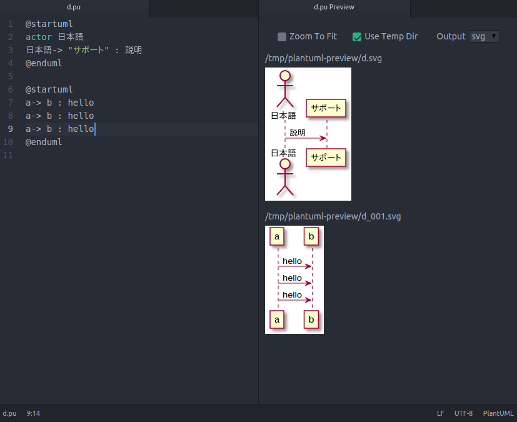Click the dropdown arrow next to svg
This screenshot has width=517, height=422.
click(x=492, y=36)
